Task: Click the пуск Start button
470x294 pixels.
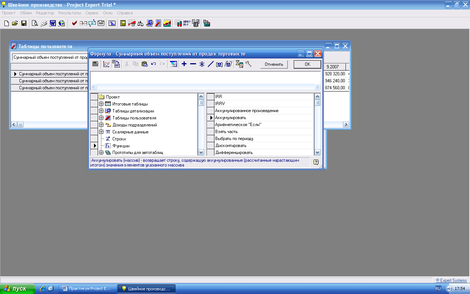Action: pos(18,288)
